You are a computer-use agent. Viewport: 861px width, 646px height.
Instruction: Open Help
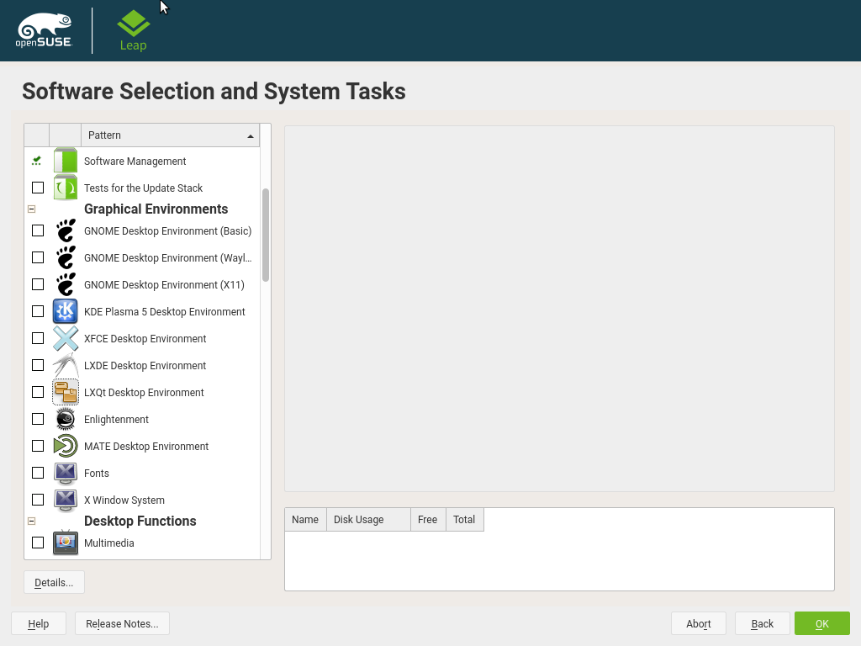coord(39,623)
